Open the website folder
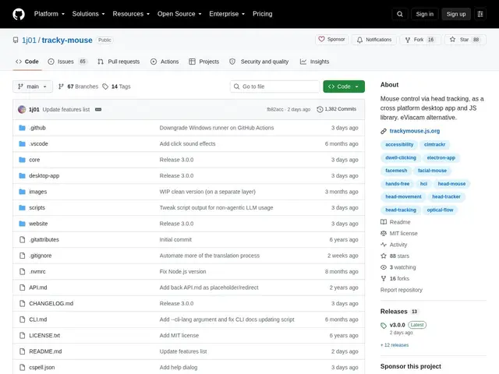Image resolution: width=499 pixels, height=374 pixels. point(38,224)
